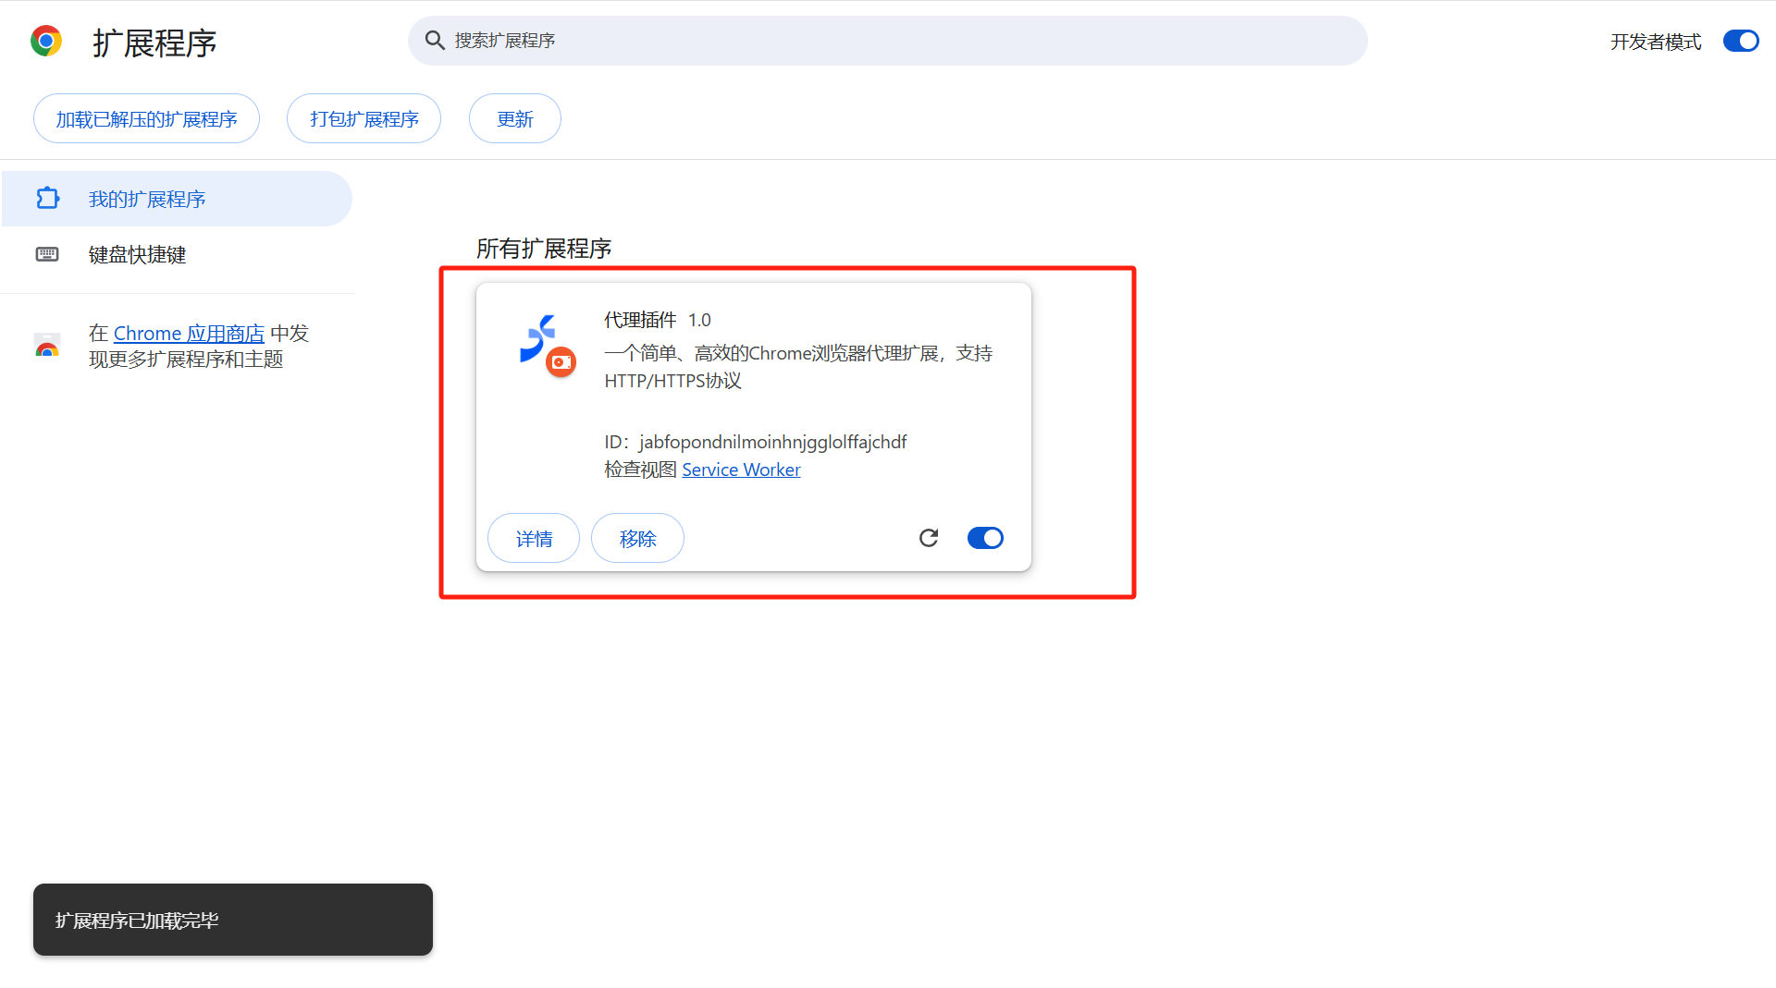The image size is (1776, 988).
Task: Click 打包扩展程序 button
Action: coord(364,119)
